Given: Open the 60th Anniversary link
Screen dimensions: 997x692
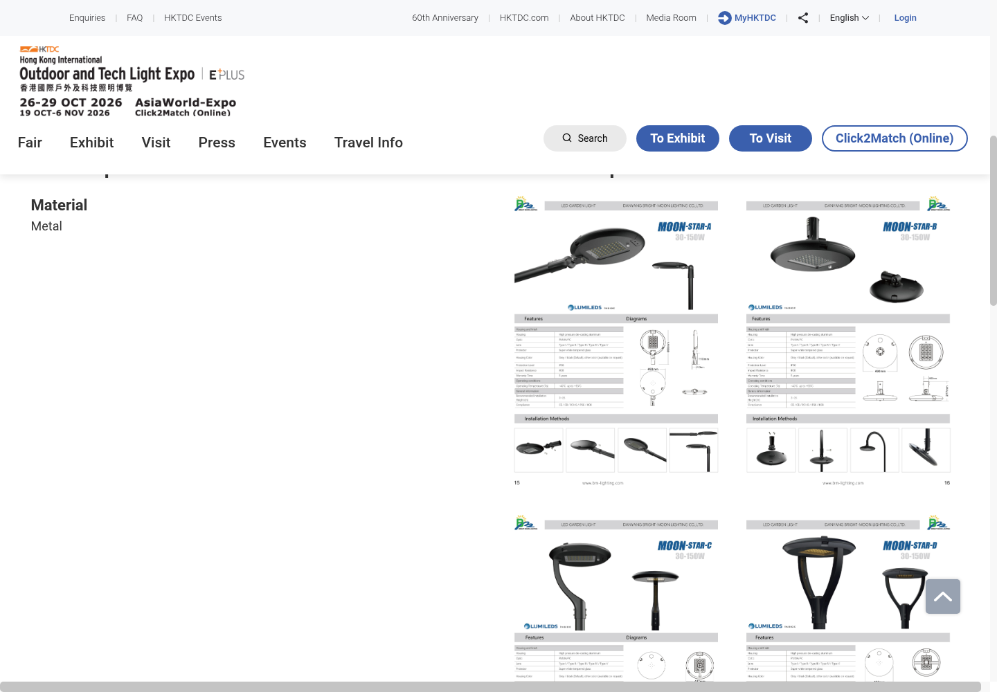Looking at the screenshot, I should tap(445, 18).
